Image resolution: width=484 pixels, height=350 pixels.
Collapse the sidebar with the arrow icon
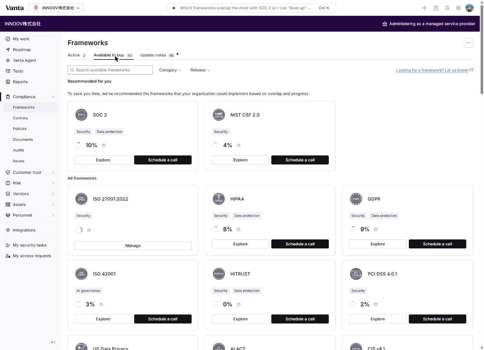[x=53, y=342]
